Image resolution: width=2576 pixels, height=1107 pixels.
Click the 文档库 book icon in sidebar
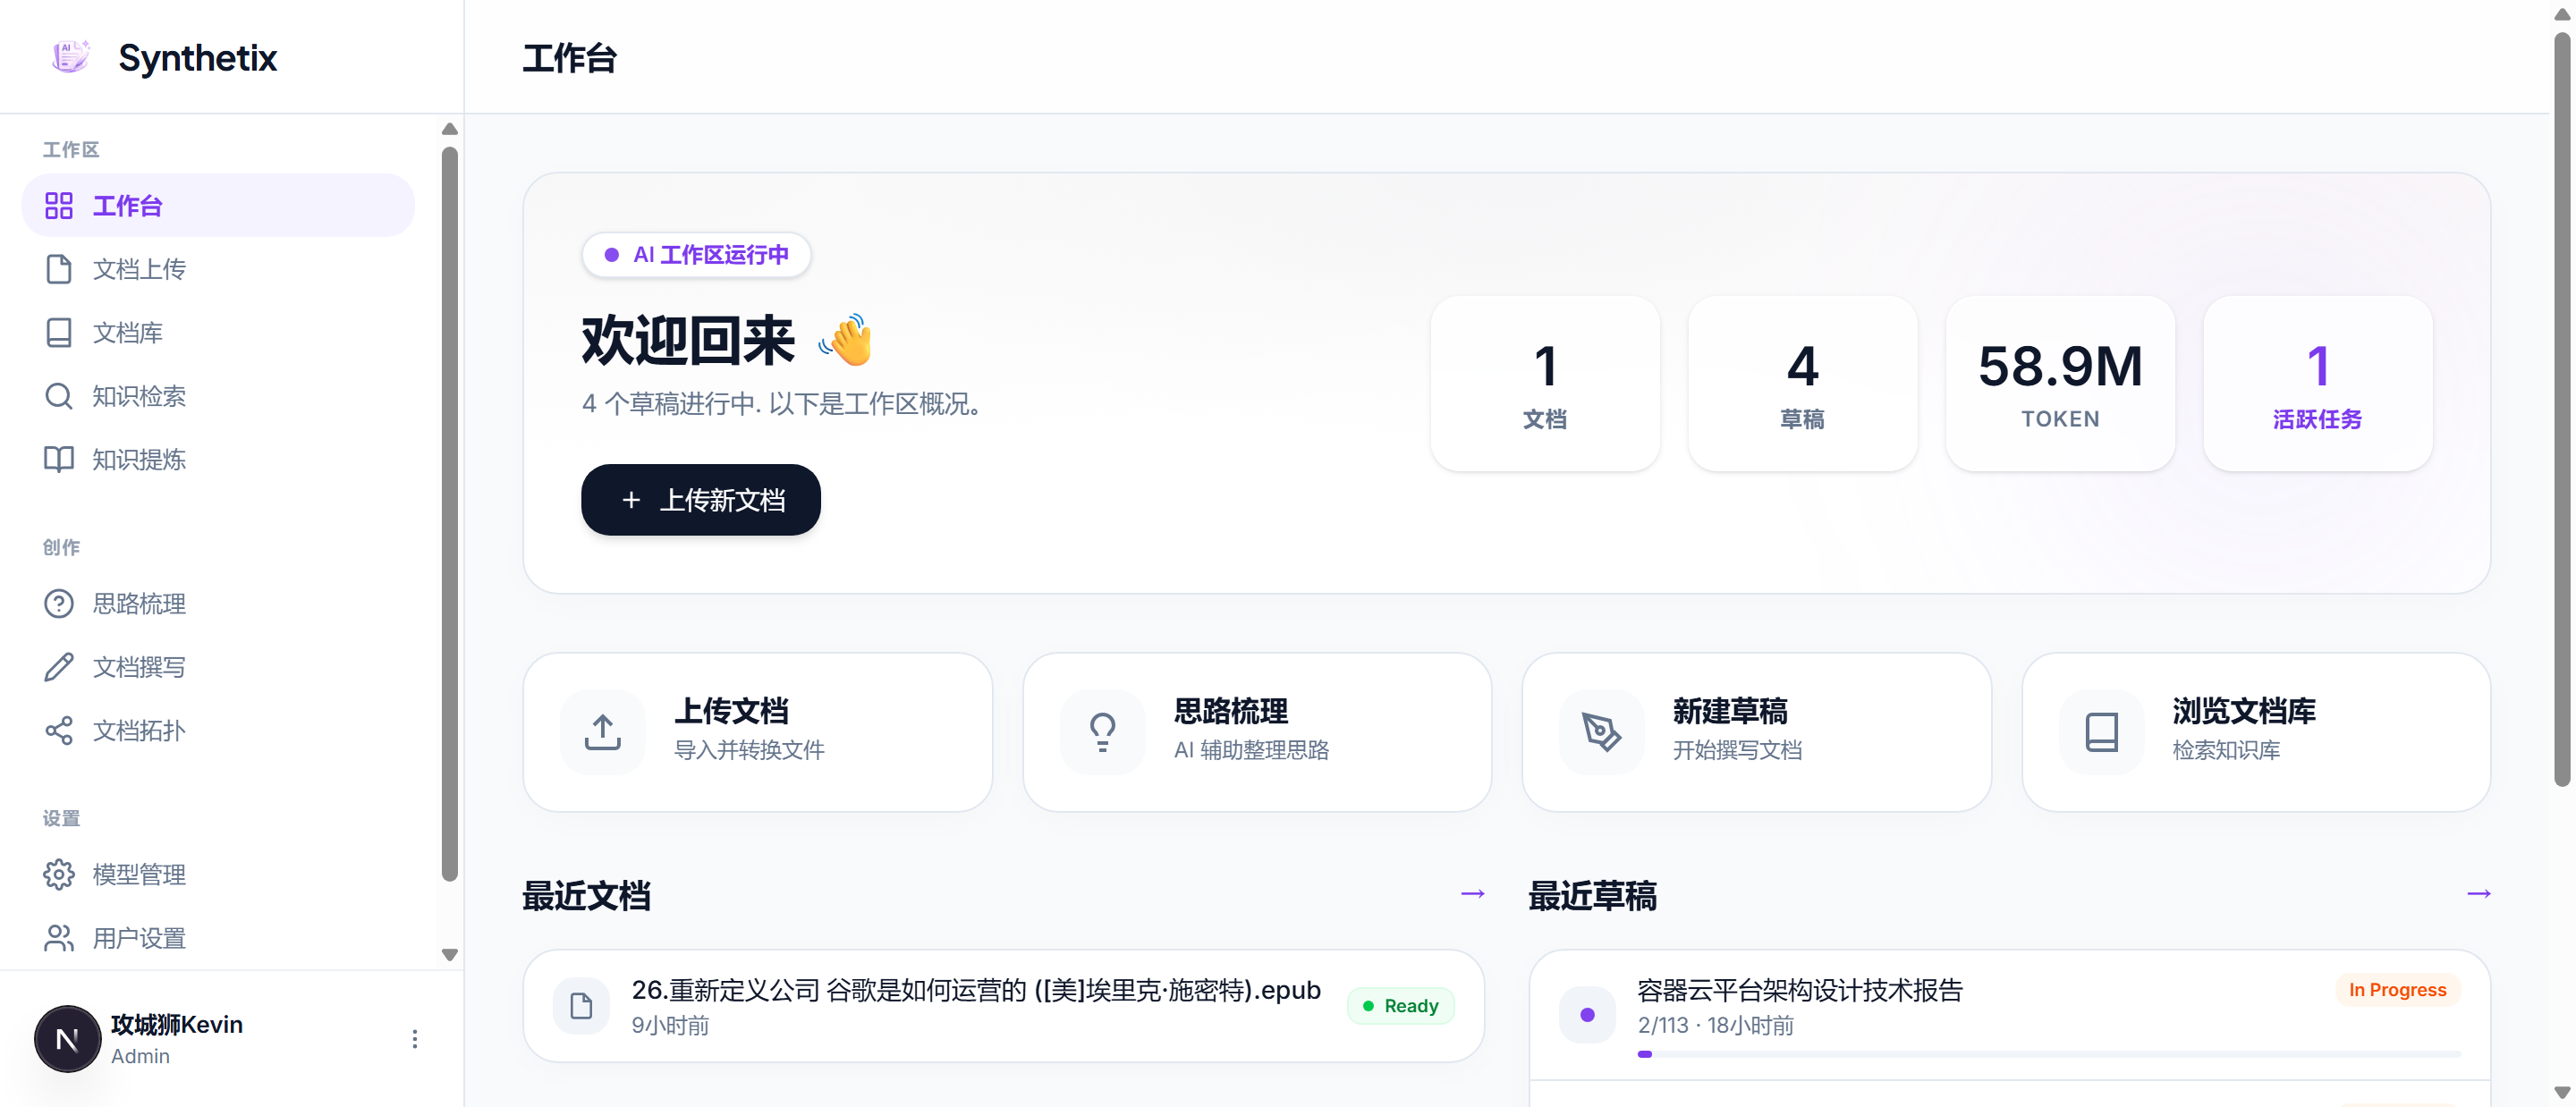59,332
